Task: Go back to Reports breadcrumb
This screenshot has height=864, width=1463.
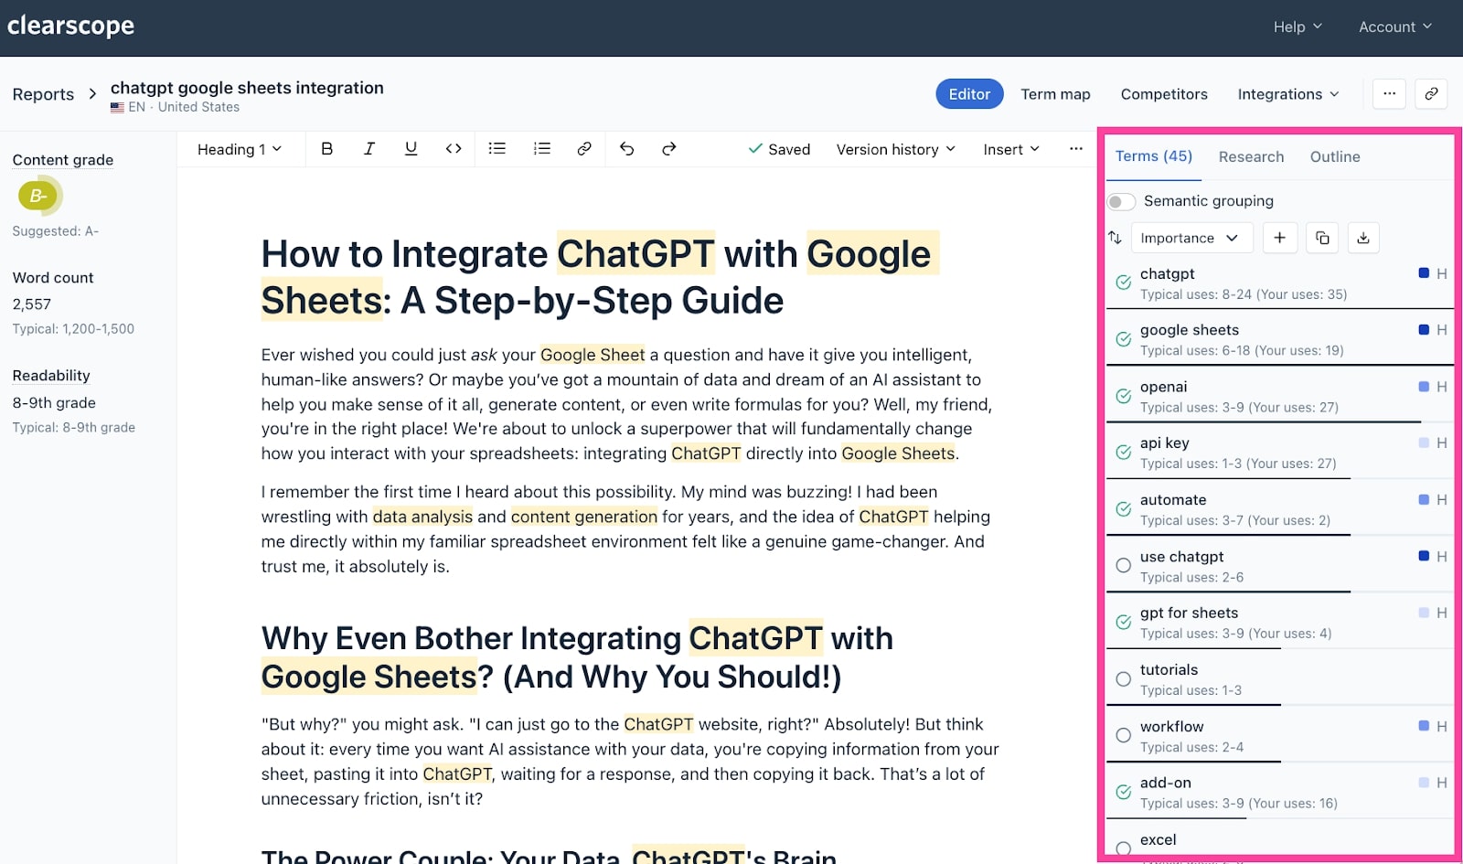Action: [x=43, y=94]
